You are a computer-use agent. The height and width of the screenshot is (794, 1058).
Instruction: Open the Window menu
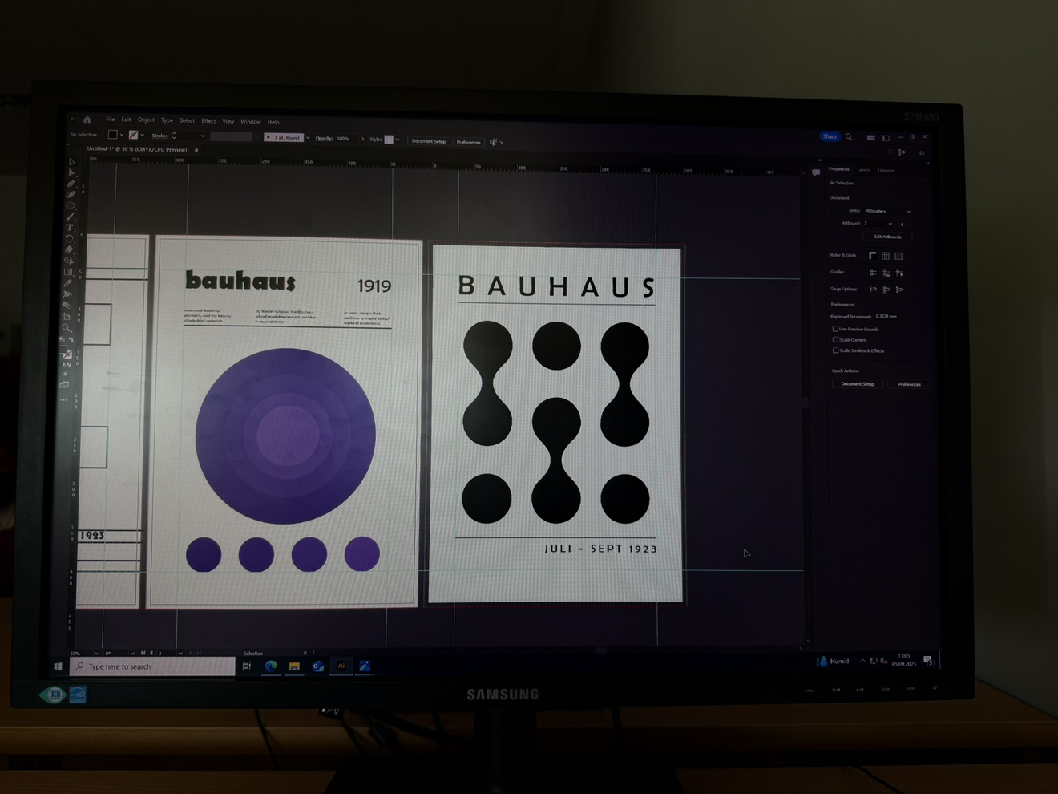[x=251, y=122]
